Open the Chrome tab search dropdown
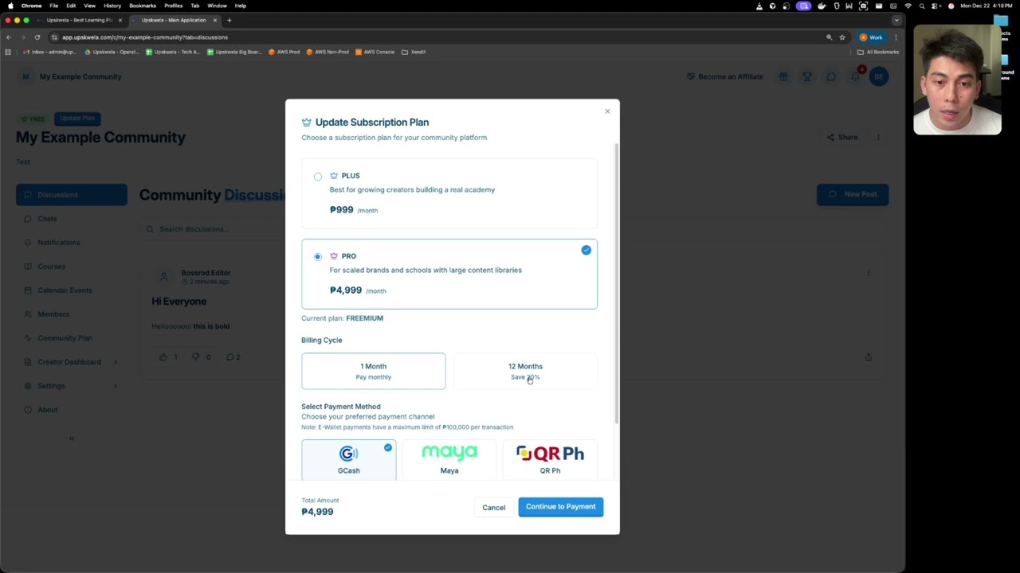 [896, 20]
